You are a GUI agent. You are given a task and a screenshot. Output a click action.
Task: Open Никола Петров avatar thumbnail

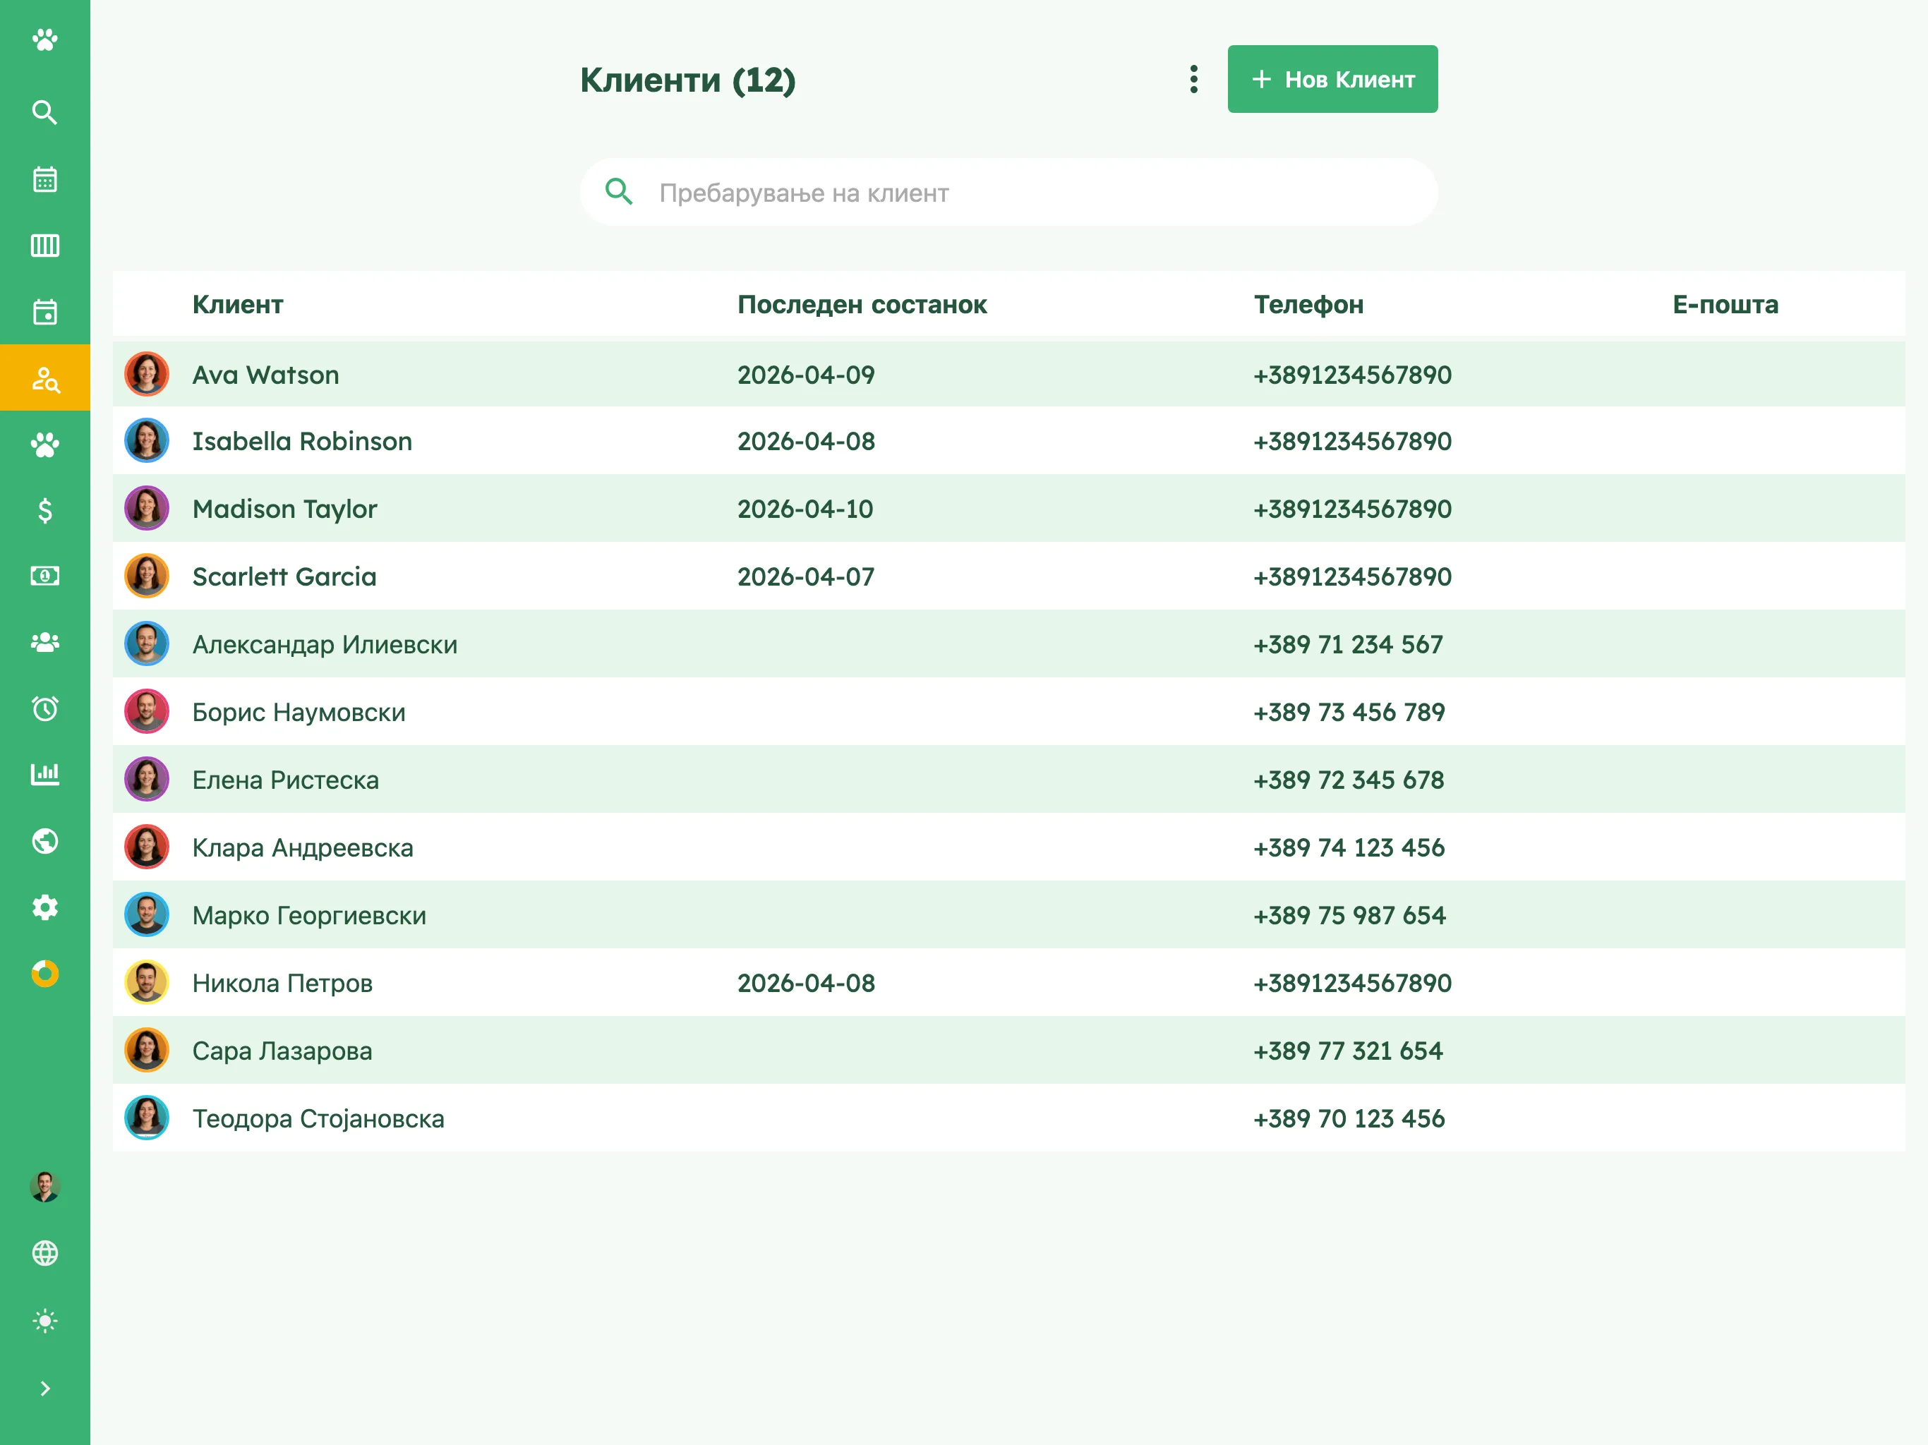pyautogui.click(x=146, y=982)
